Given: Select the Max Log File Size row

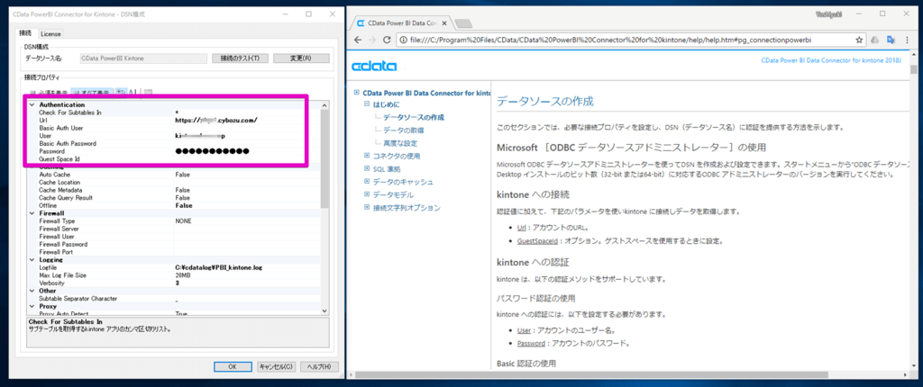Looking at the screenshot, I should point(174,275).
